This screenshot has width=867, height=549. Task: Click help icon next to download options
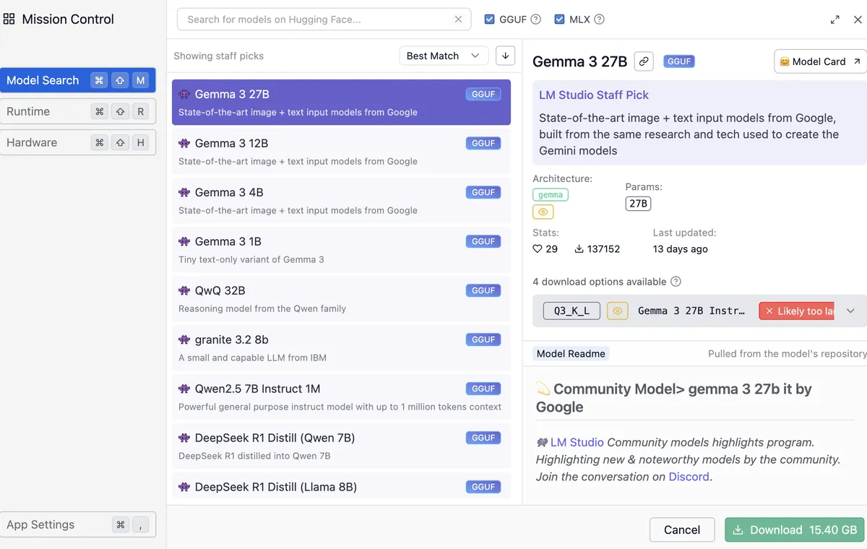click(x=676, y=282)
